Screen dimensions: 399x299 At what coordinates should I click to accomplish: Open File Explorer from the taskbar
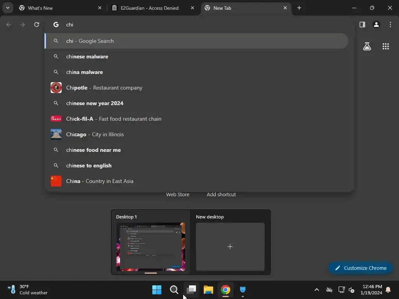208,290
